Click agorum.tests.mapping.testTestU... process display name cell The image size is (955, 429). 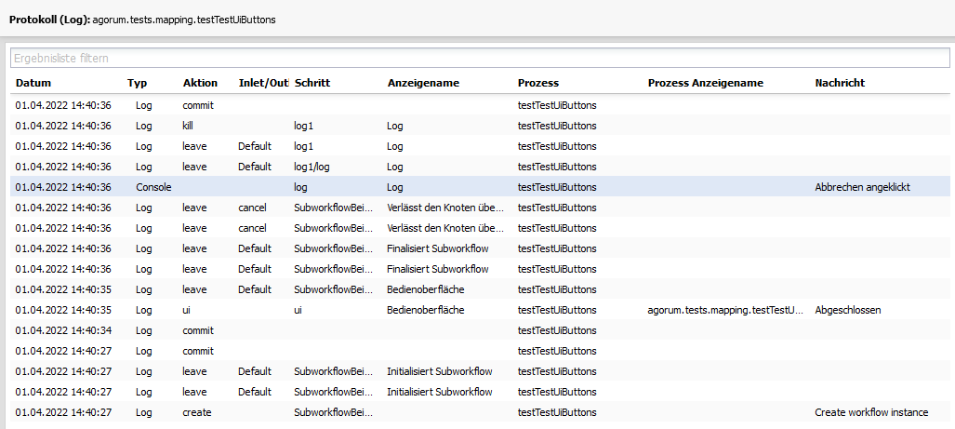click(725, 310)
